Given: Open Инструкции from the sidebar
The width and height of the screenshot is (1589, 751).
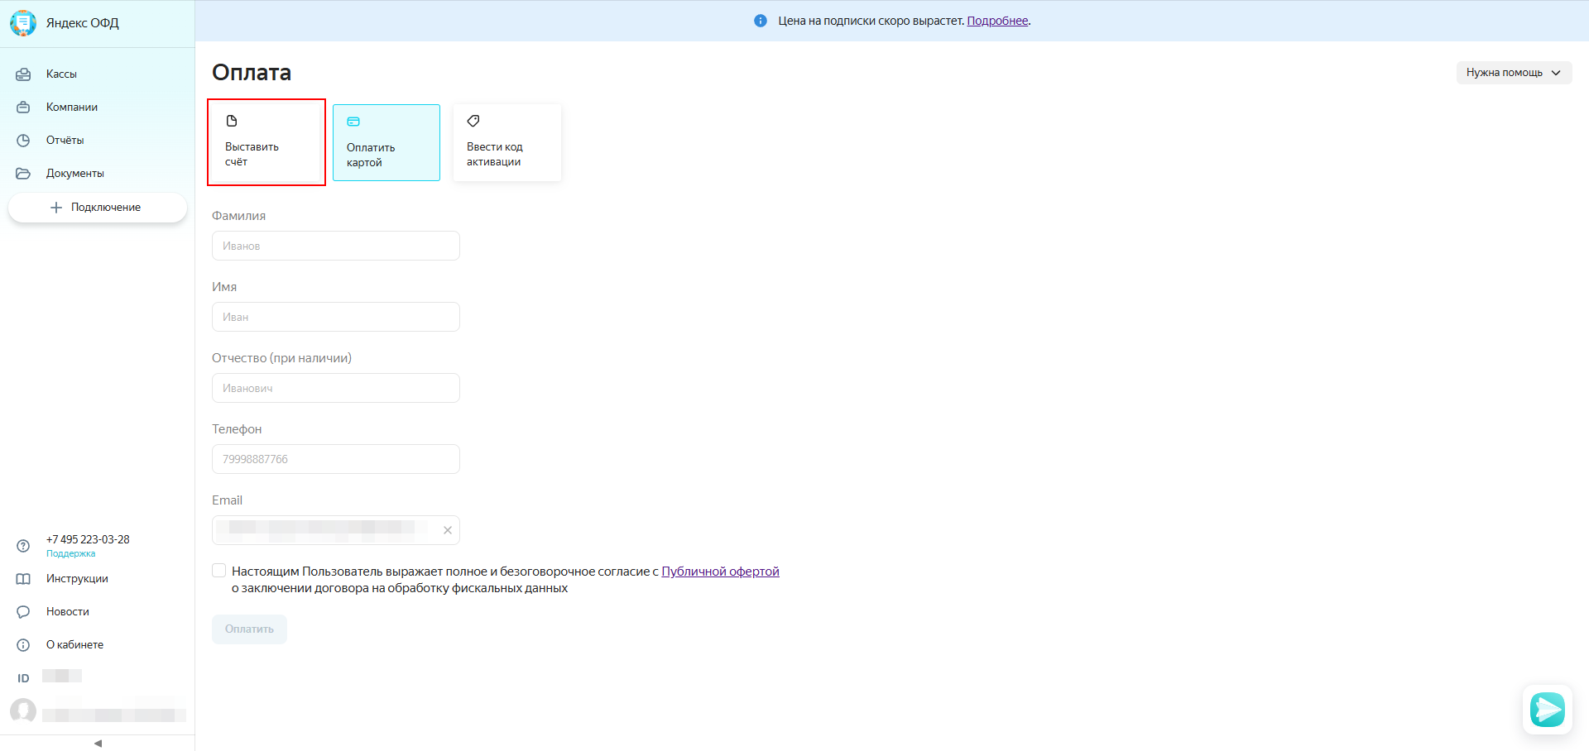Looking at the screenshot, I should (77, 579).
